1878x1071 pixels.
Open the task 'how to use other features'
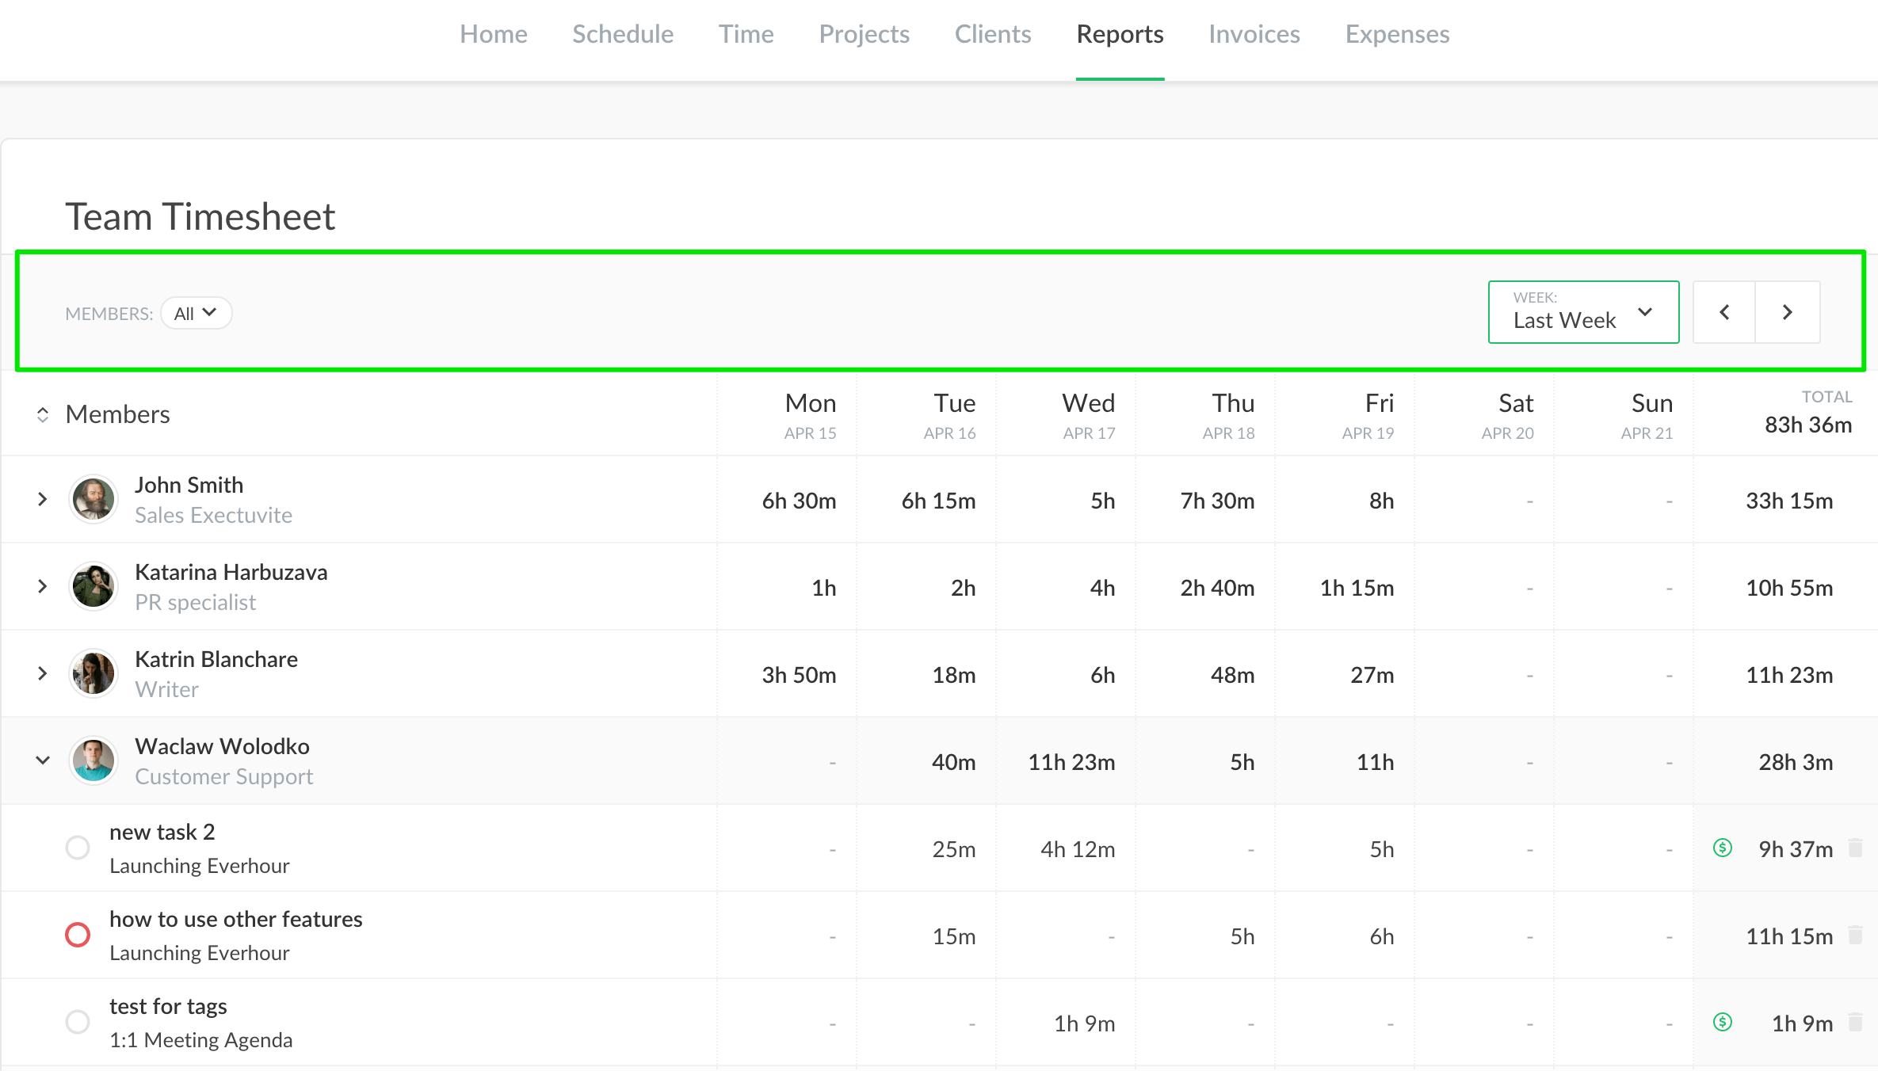click(236, 919)
